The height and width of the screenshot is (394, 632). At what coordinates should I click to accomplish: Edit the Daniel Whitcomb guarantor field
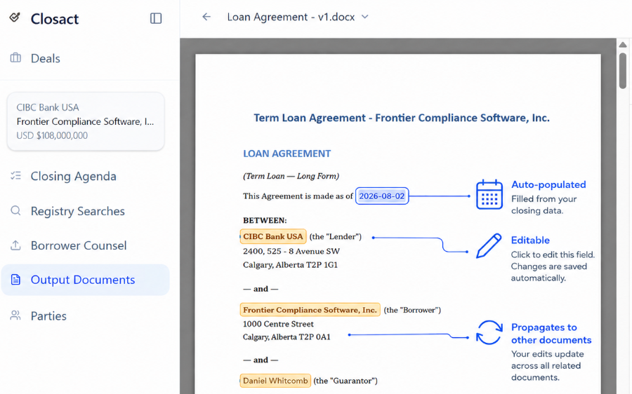(275, 381)
